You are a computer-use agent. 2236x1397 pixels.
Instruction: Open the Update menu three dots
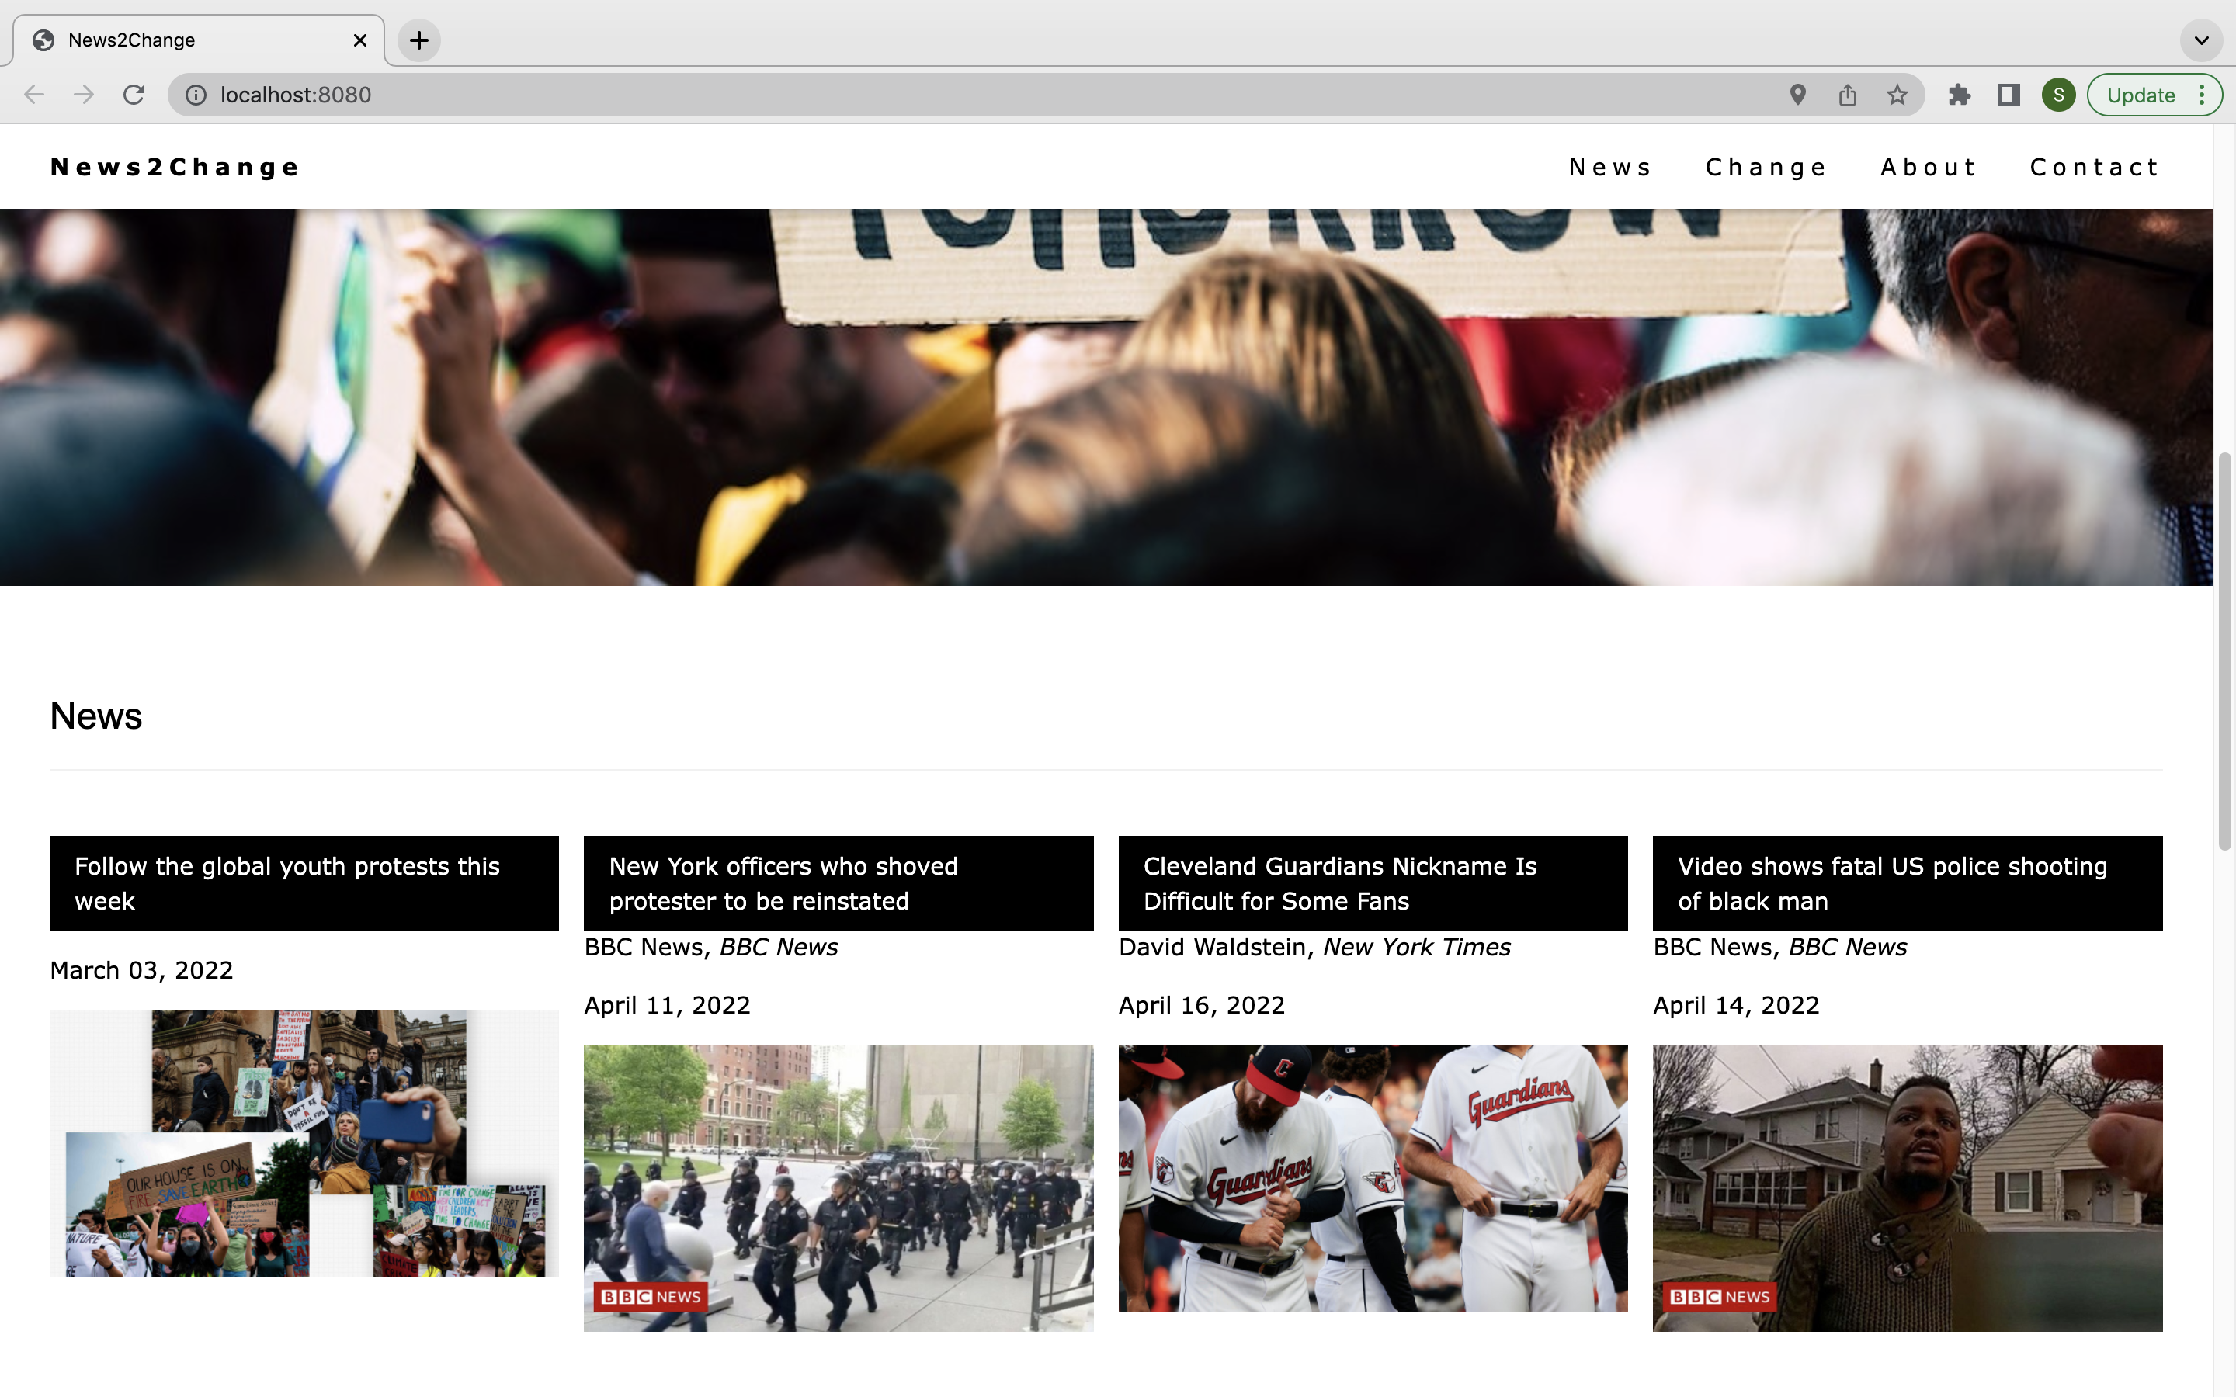tap(2202, 94)
